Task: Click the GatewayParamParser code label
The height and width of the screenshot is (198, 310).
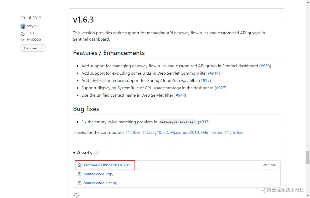Action: click(178, 122)
